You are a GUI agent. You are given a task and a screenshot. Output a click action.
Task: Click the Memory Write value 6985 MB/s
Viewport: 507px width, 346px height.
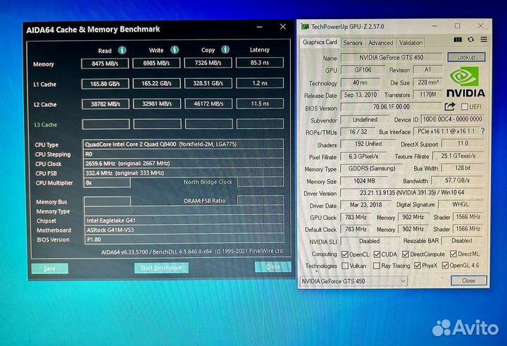(156, 63)
